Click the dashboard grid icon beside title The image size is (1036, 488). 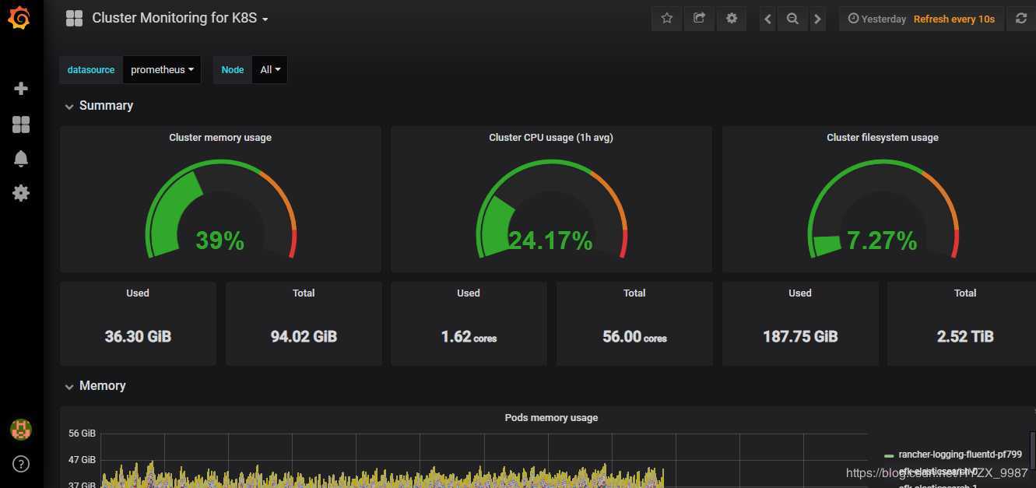coord(74,18)
